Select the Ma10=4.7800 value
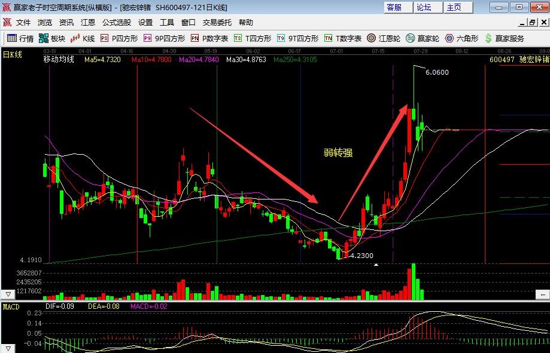 (151, 60)
